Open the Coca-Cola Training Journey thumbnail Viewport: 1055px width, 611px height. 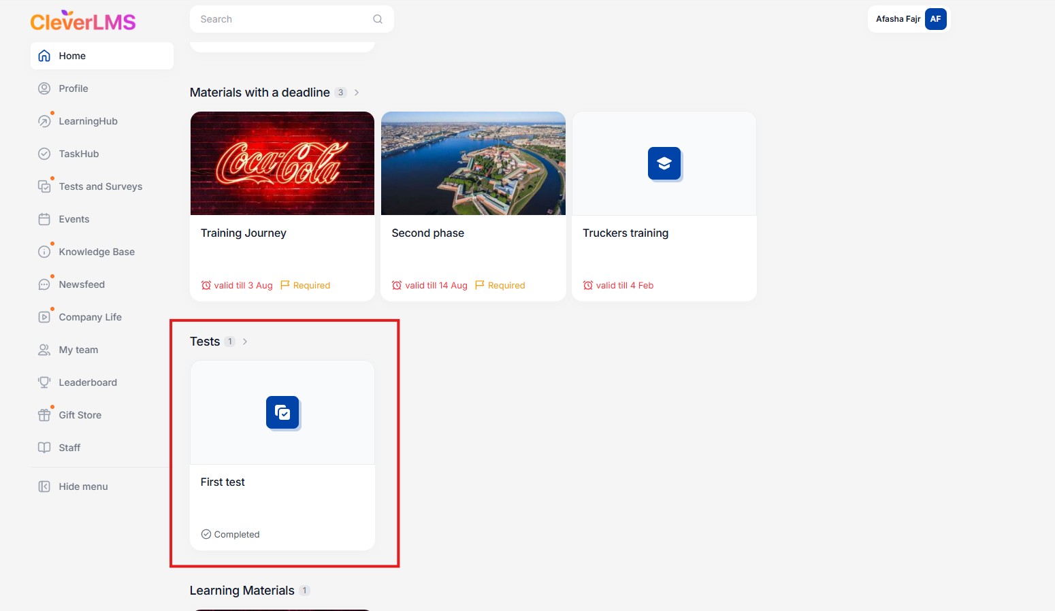(282, 163)
